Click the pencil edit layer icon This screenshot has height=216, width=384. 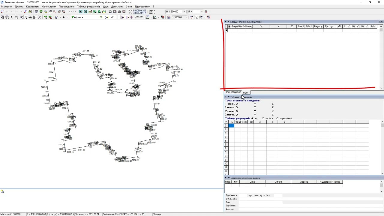point(112,17)
